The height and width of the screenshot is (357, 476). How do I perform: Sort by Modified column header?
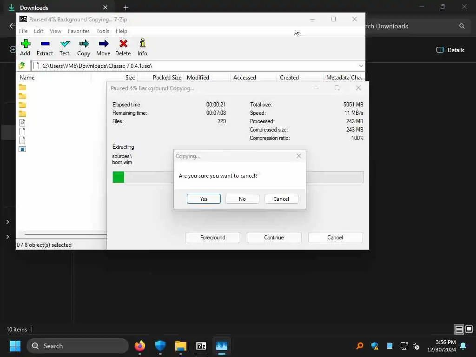[x=198, y=78]
